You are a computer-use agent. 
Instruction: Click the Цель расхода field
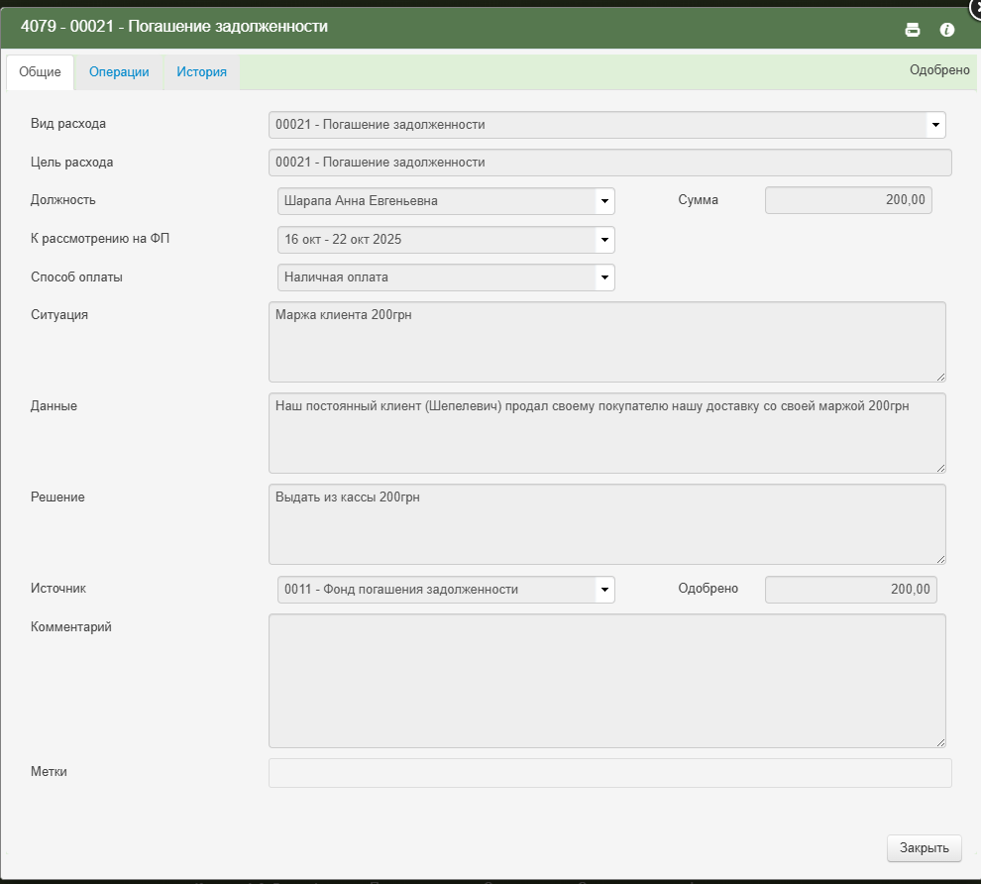(609, 163)
